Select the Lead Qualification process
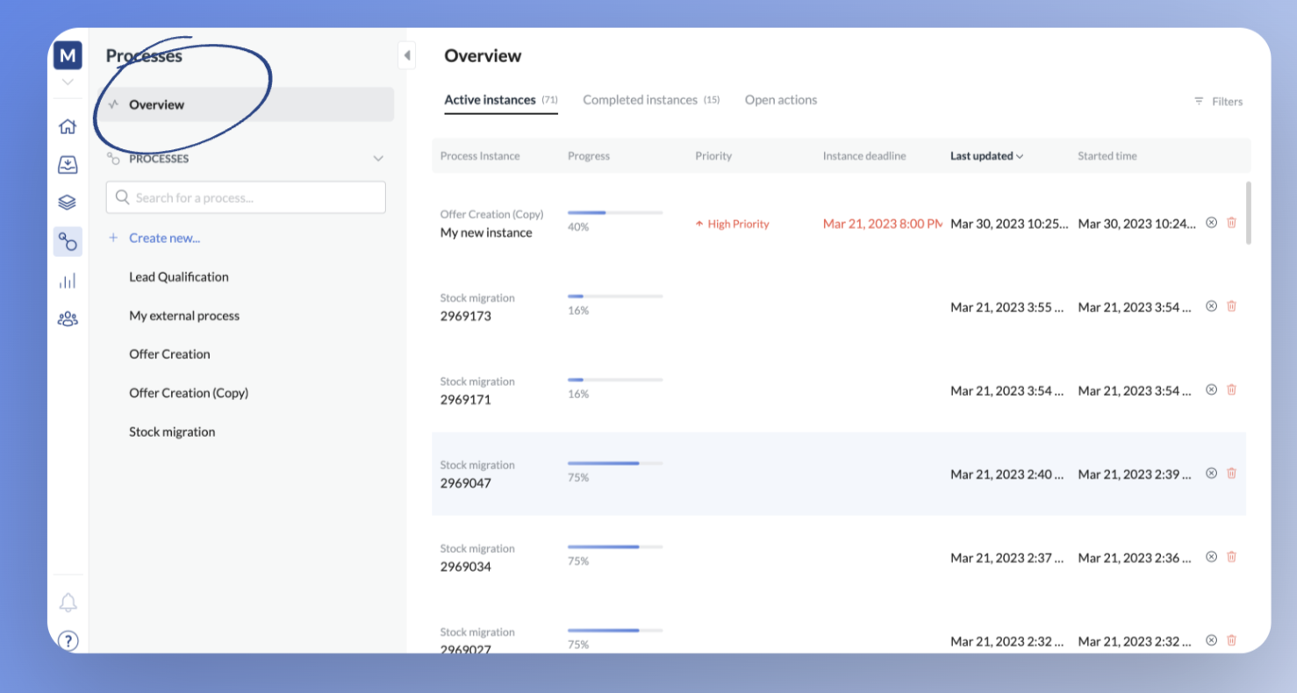 (x=179, y=276)
